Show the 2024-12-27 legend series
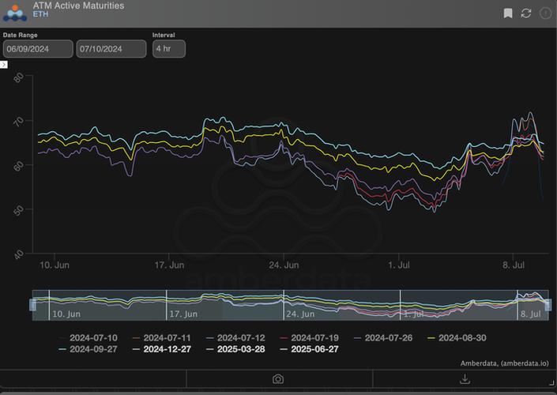 pos(162,349)
